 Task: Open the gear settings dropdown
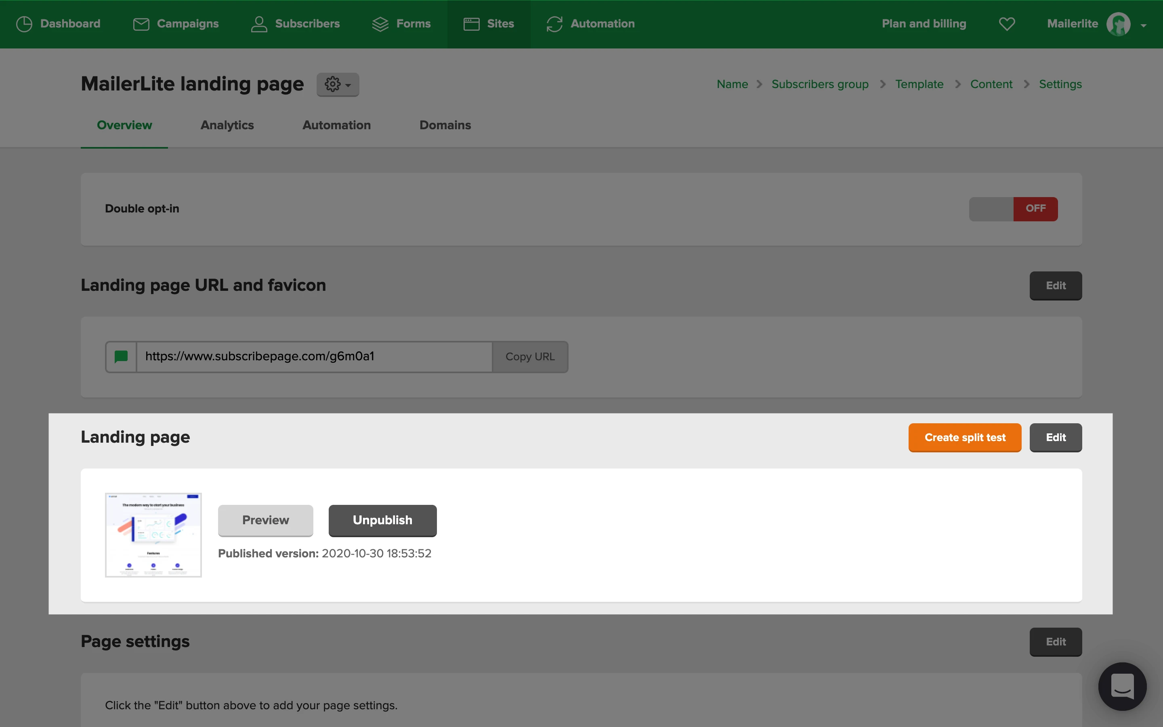(337, 85)
